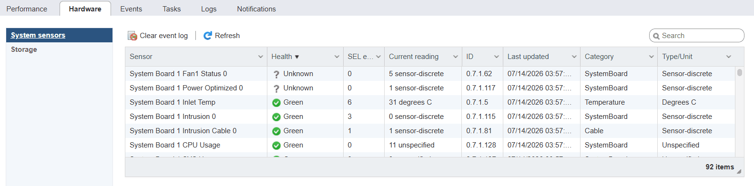
Task: Select the System sensors sidebar link
Action: pos(38,35)
